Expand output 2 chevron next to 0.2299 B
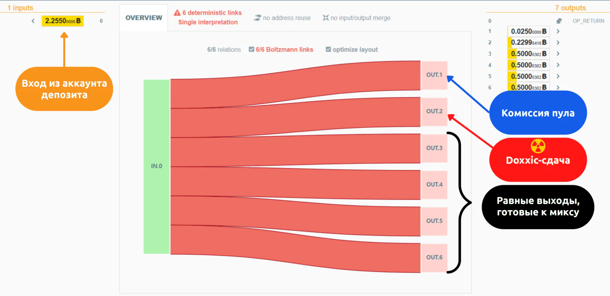The image size is (610, 296). click(x=558, y=42)
